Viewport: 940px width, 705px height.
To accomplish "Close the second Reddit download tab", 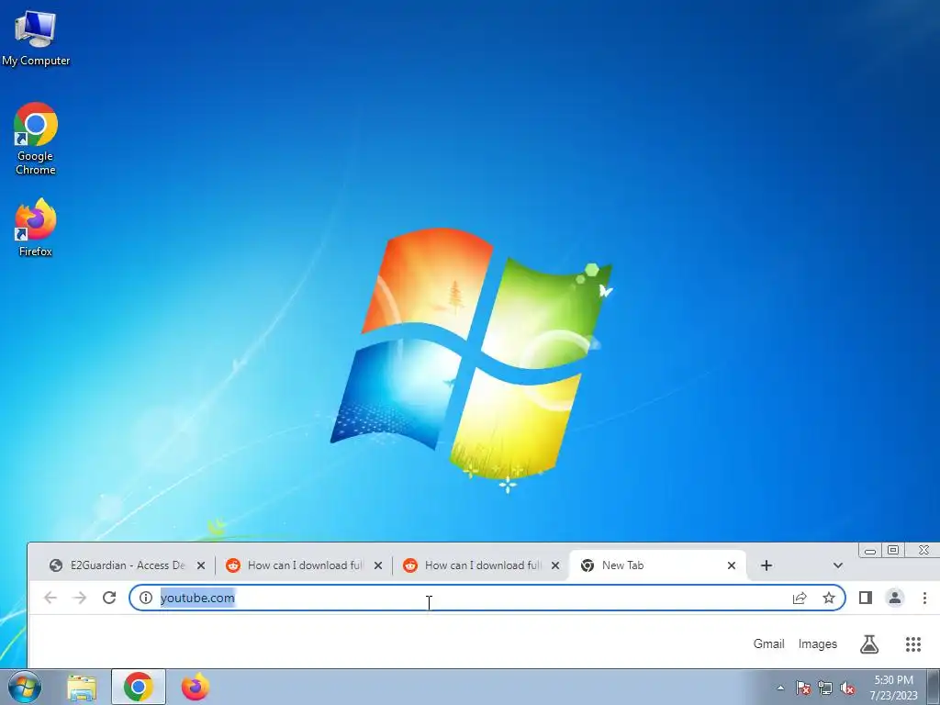I will pyautogui.click(x=555, y=565).
